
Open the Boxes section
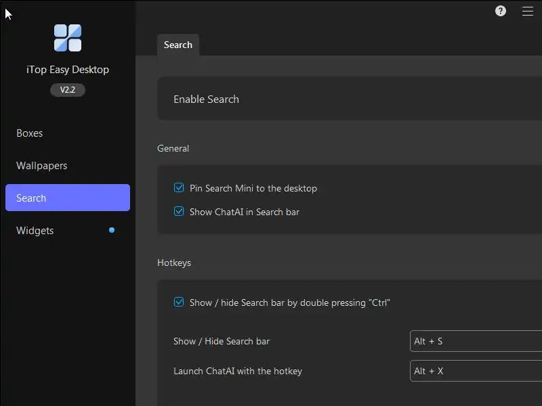click(30, 133)
